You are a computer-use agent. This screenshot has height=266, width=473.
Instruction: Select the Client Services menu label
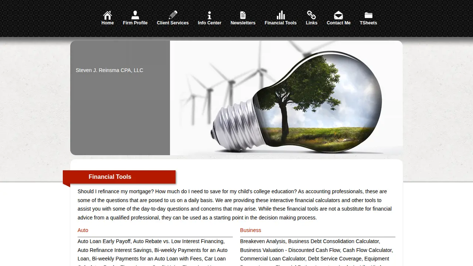173,23
